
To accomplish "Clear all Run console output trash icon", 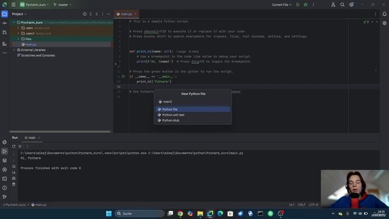I will click(13, 184).
